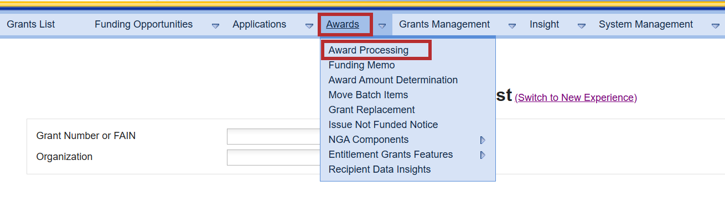
Task: Expand the System Management dropdown arrow
Action: click(714, 25)
